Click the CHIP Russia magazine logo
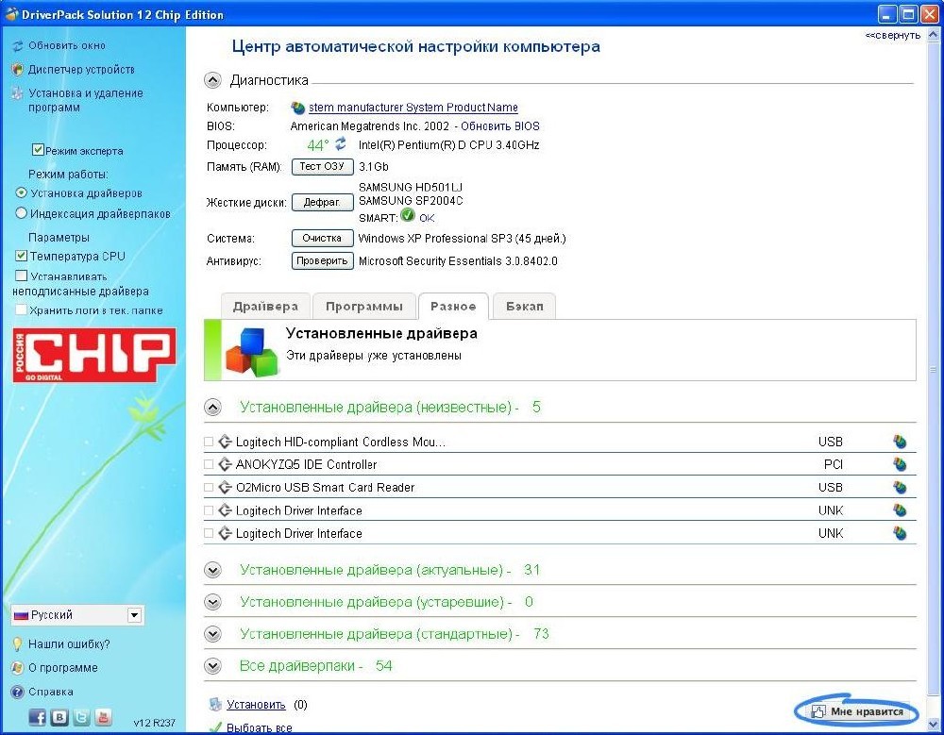The image size is (944, 735). pyautogui.click(x=94, y=355)
